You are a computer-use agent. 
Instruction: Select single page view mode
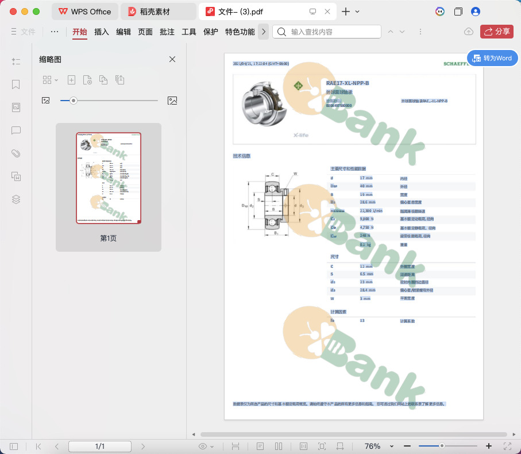(x=260, y=447)
